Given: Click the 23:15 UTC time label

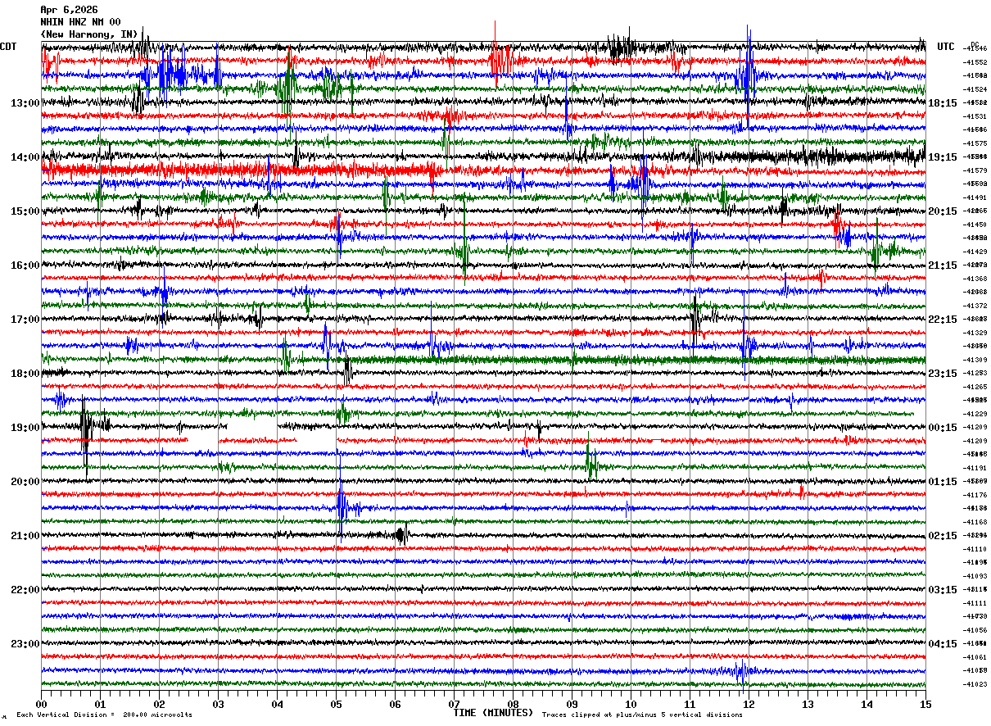Looking at the screenshot, I should pos(943,374).
